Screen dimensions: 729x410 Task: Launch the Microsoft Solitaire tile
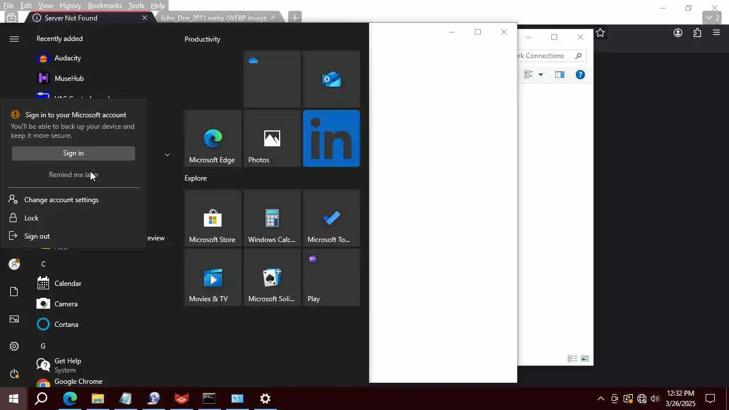[272, 277]
